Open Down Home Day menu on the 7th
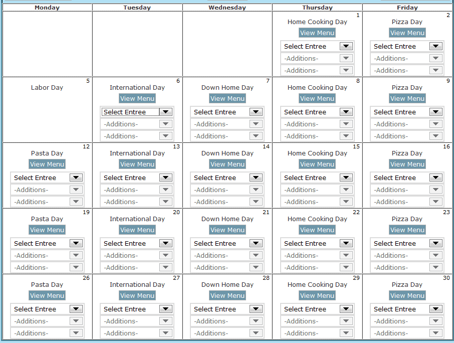 coord(227,98)
